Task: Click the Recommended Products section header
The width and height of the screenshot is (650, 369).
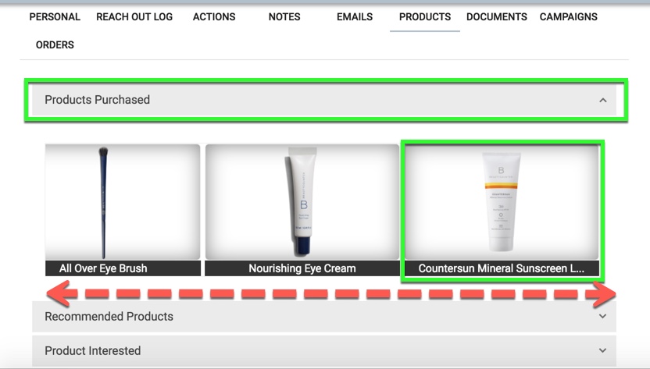Action: pyautogui.click(x=324, y=317)
